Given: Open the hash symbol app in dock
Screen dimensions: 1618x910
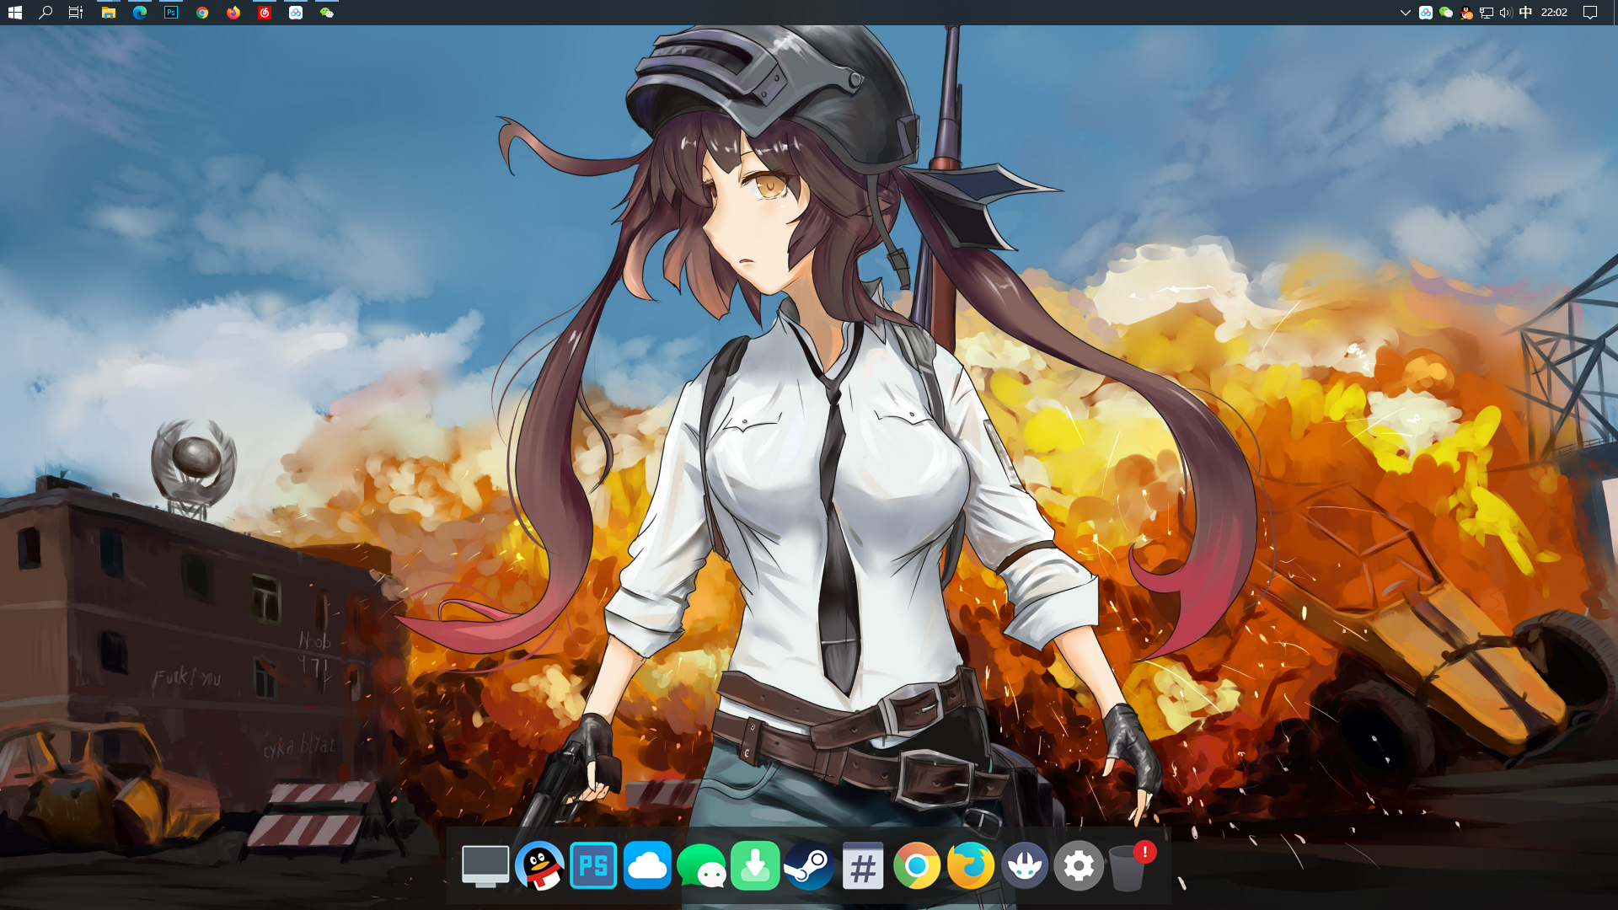Looking at the screenshot, I should pos(863,865).
